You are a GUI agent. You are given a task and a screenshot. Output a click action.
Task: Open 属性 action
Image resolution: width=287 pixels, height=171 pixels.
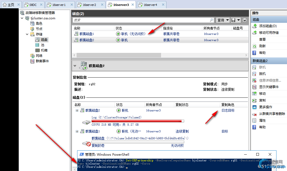pyautogui.click(x=262, y=121)
